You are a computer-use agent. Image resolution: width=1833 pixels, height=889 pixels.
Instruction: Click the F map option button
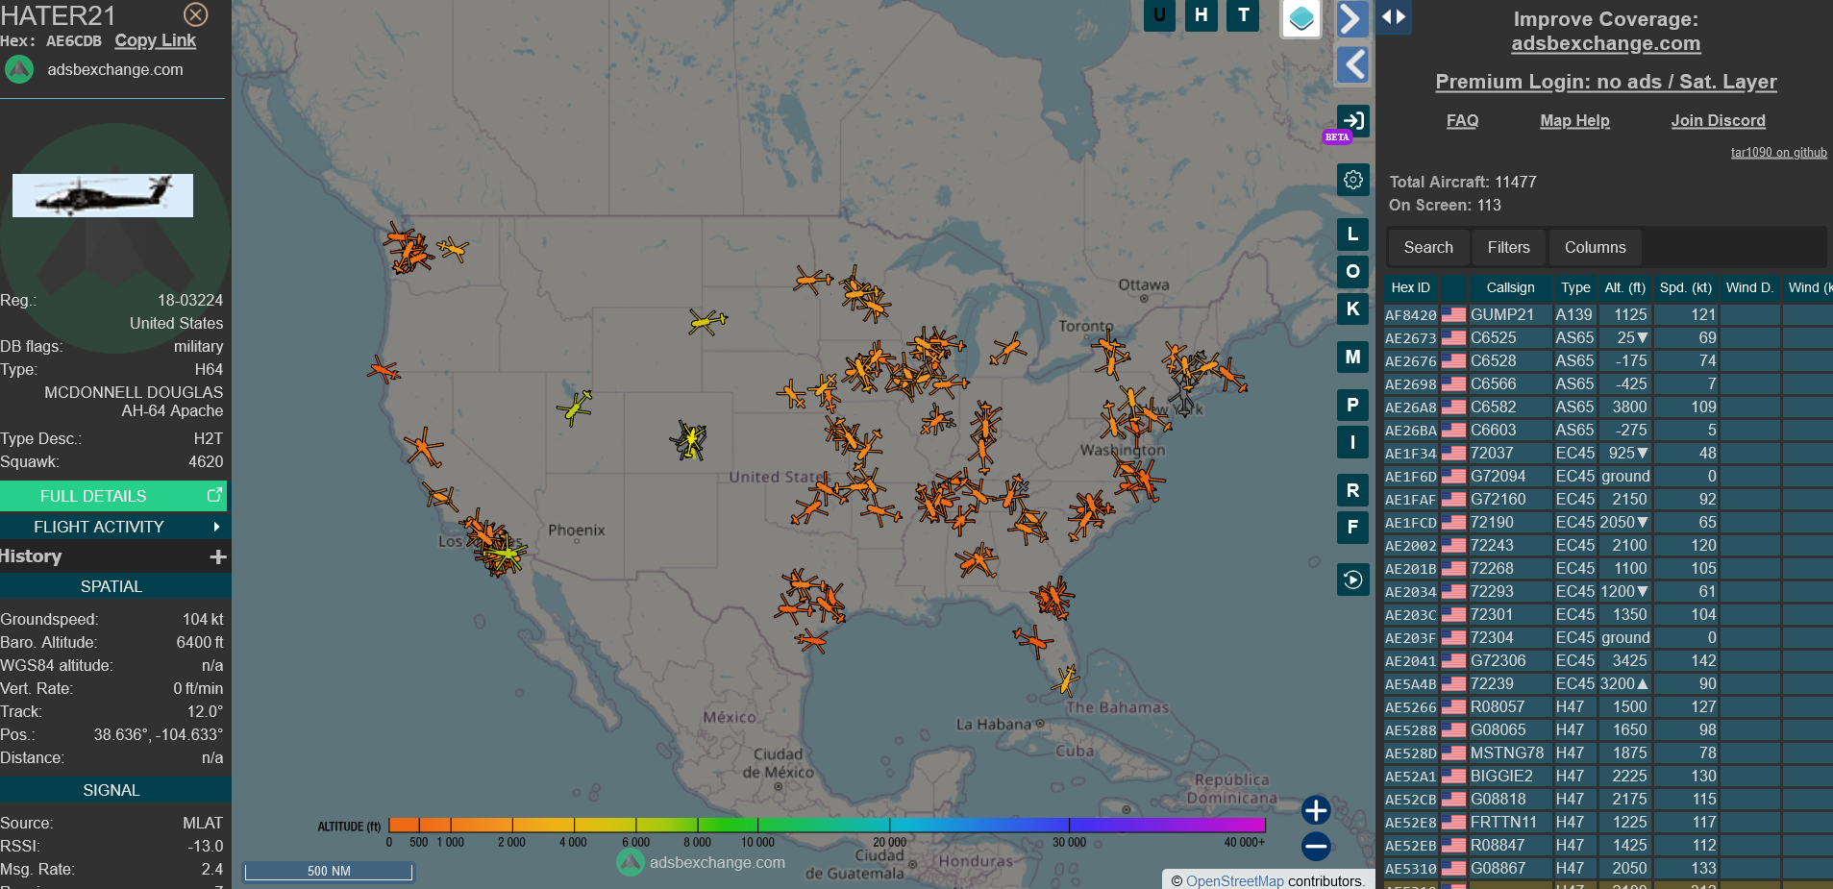tap(1352, 527)
